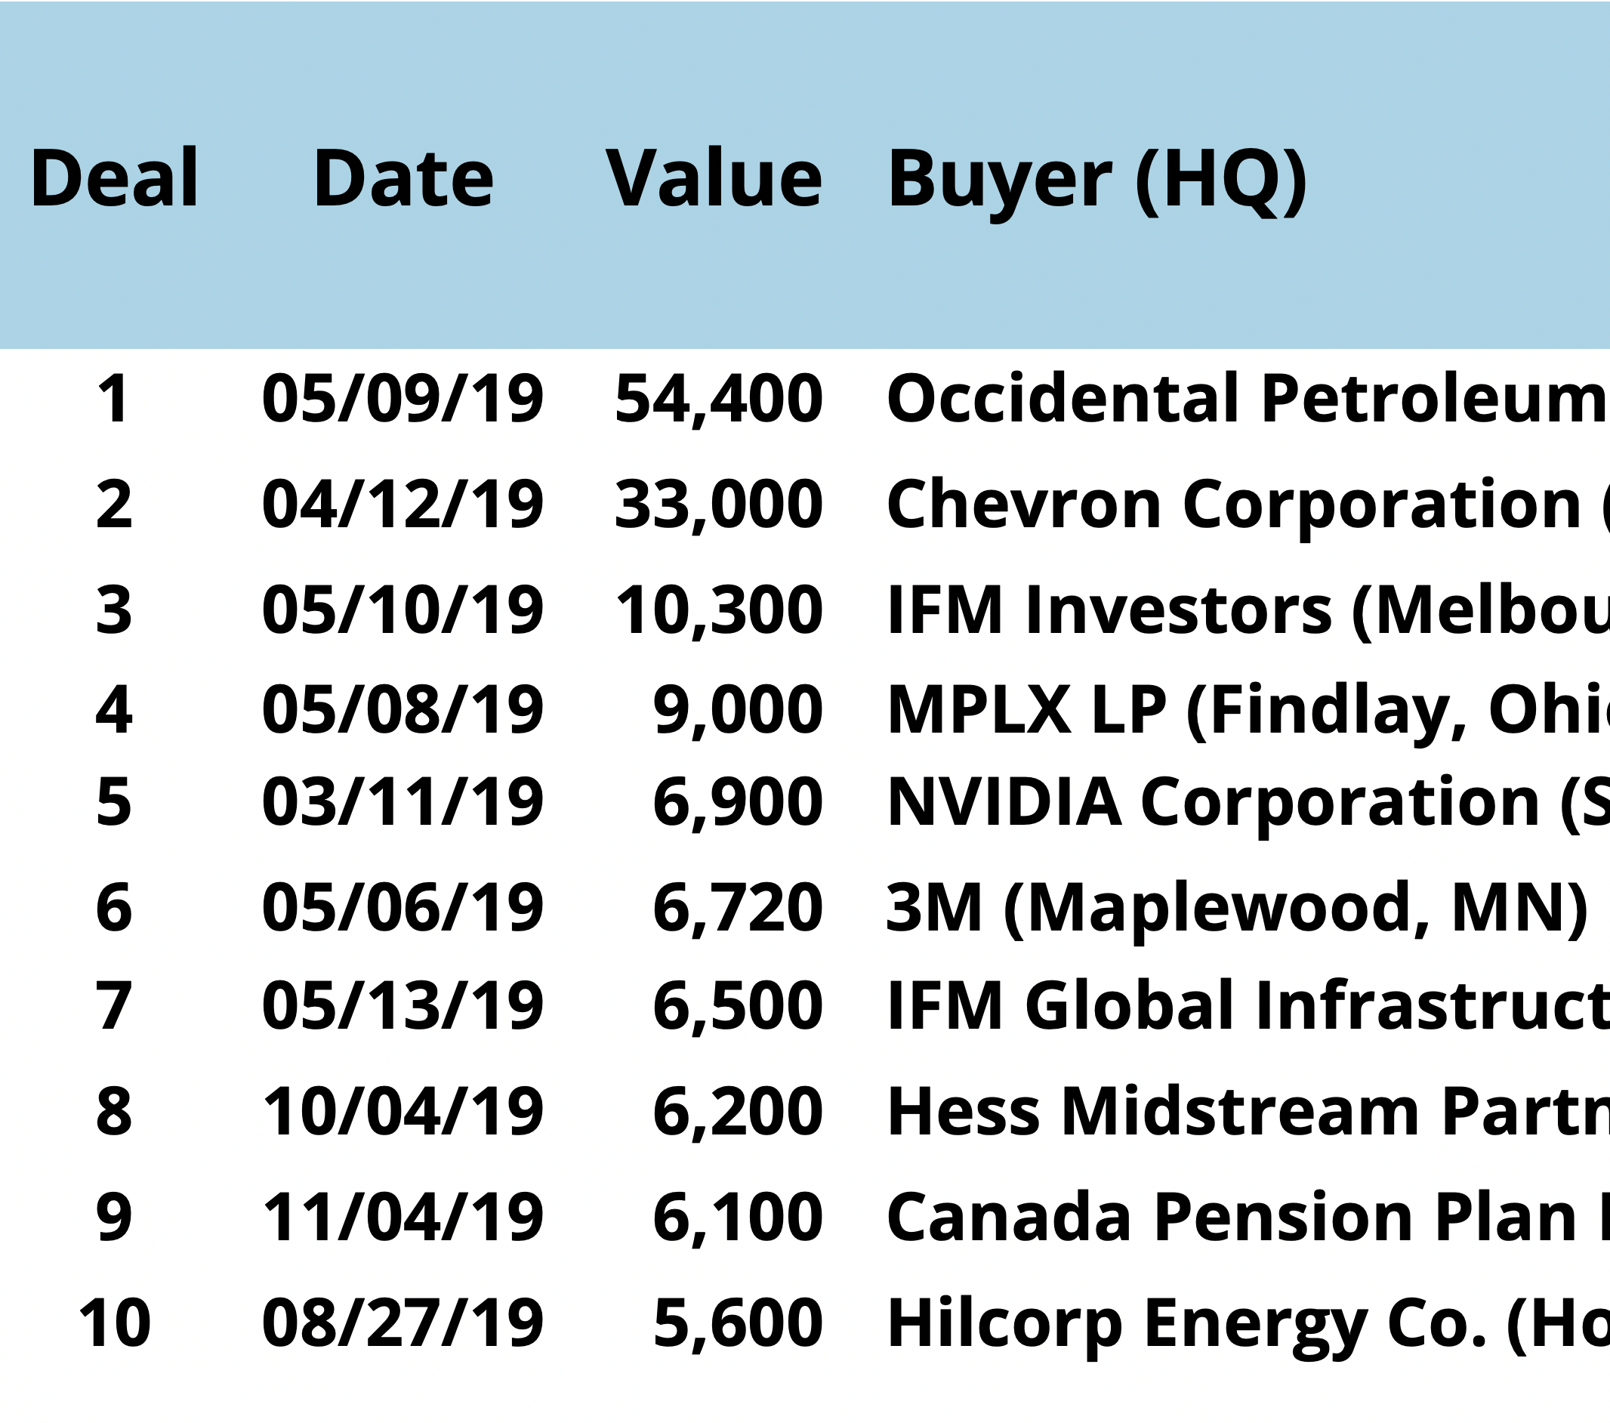This screenshot has height=1423, width=1610.
Task: Click the NVIDIA Corporation buyer cell
Action: [1246, 802]
